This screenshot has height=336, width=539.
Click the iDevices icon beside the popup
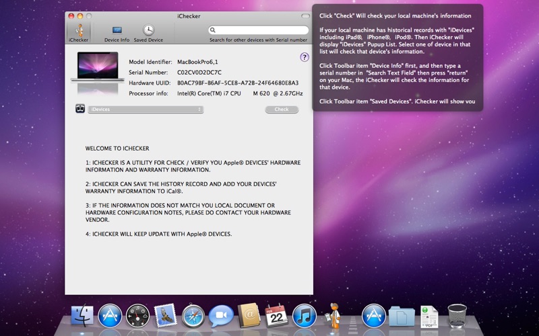80,109
